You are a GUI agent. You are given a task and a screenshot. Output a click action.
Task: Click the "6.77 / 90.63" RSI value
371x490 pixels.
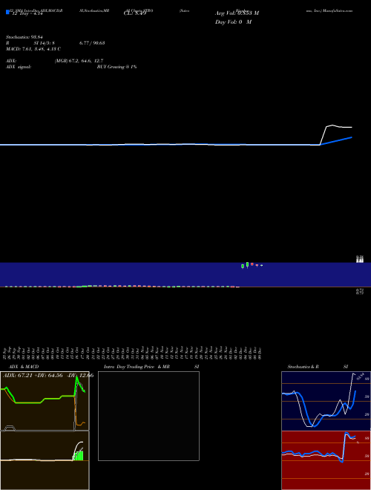pos(92,43)
